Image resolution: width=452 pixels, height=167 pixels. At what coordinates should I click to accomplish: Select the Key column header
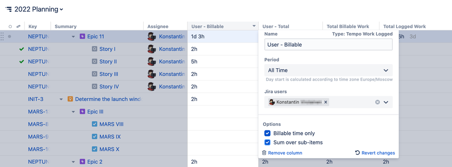point(33,27)
